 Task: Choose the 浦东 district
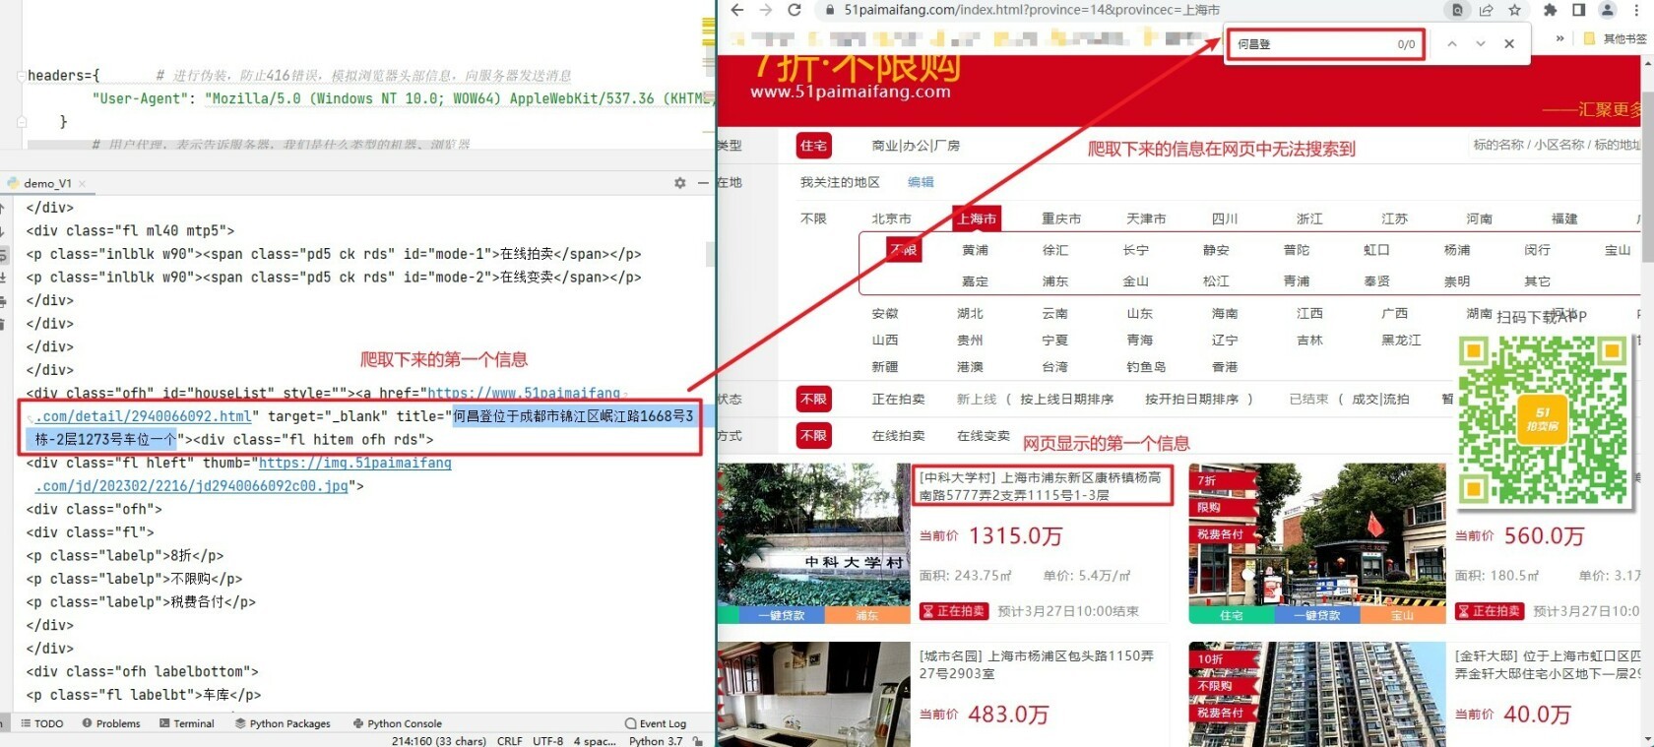pyautogui.click(x=1055, y=281)
